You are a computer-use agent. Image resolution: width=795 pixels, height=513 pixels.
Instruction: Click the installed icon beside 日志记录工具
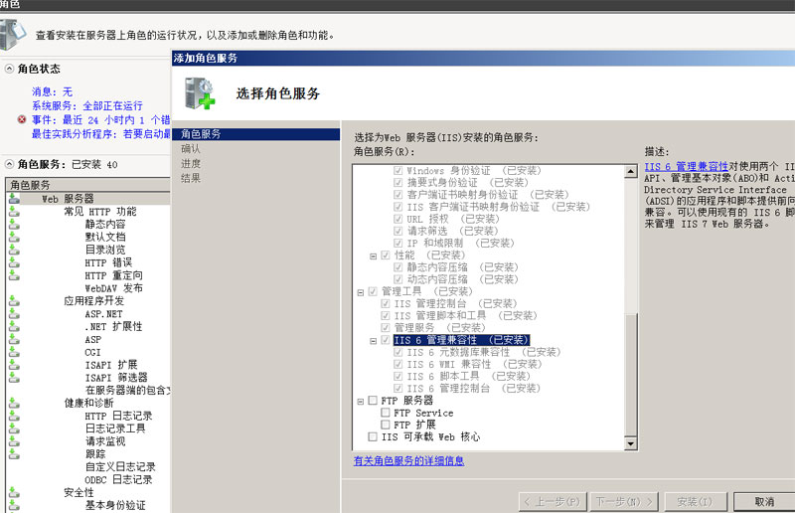[14, 428]
